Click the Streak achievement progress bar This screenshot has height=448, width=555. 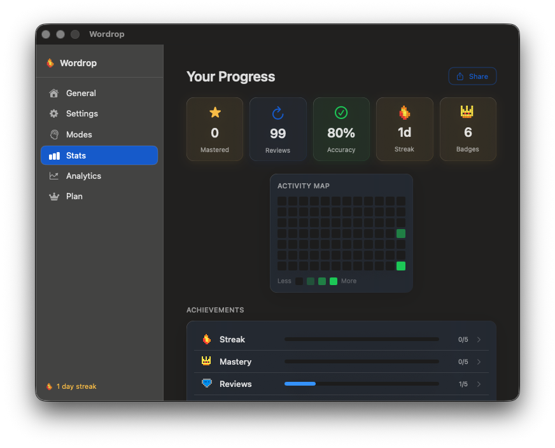tap(362, 339)
